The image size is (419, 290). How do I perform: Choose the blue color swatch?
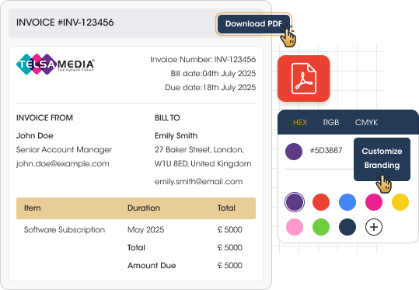(347, 202)
